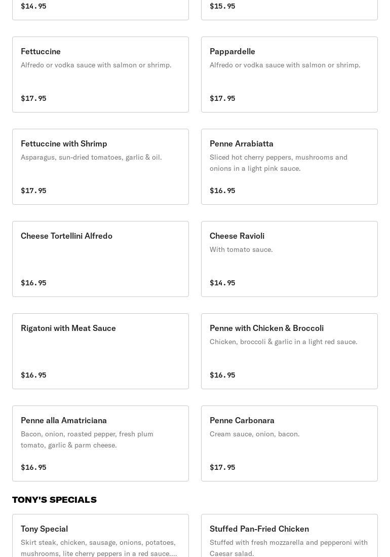Select the Cheese Ravioli card
Image resolution: width=390 pixels, height=557 pixels.
(289, 259)
